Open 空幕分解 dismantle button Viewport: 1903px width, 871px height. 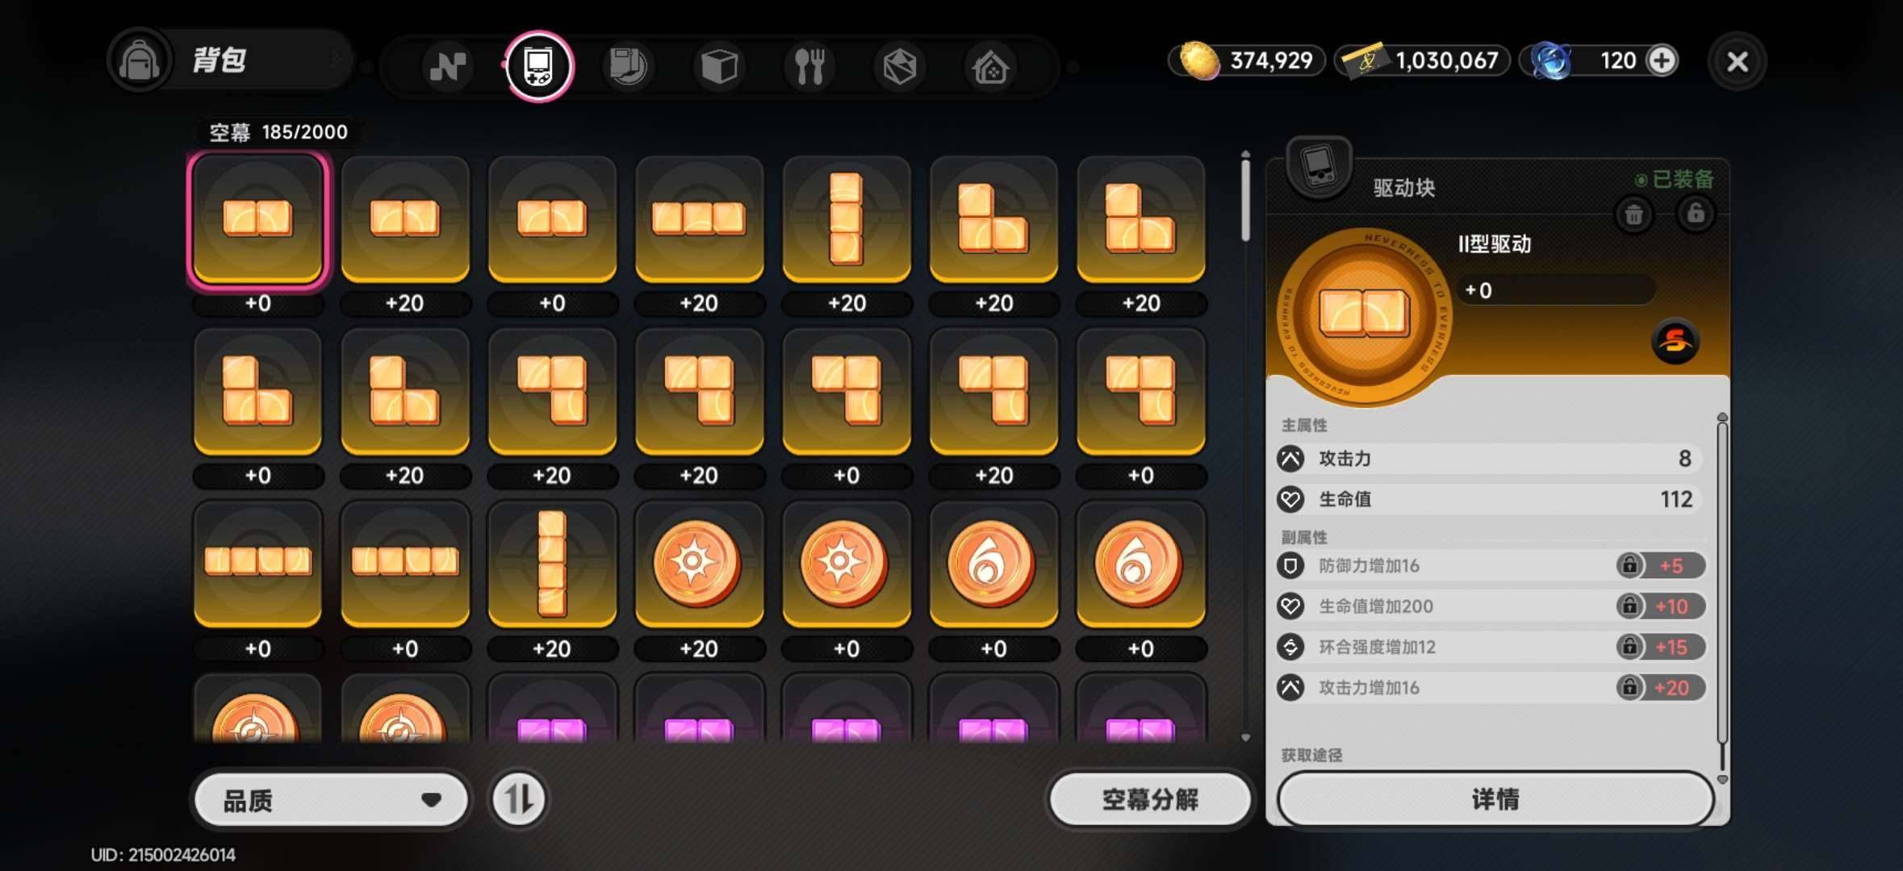tap(1149, 799)
